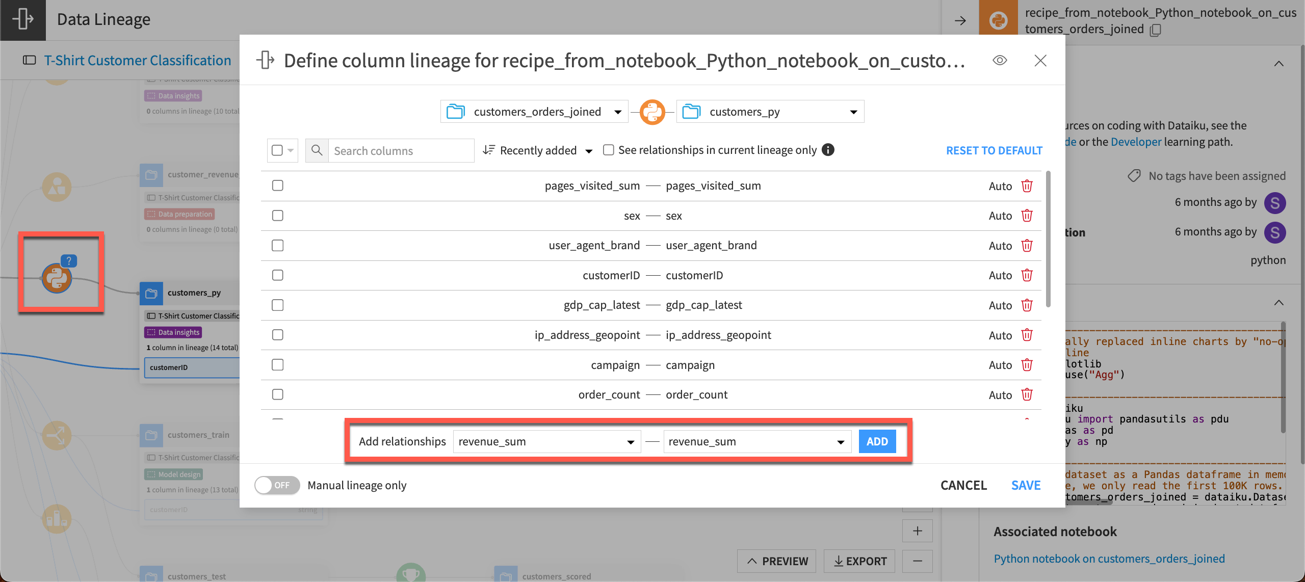
Task: Click the Data Lineage icon in the top-left corner
Action: tap(22, 20)
